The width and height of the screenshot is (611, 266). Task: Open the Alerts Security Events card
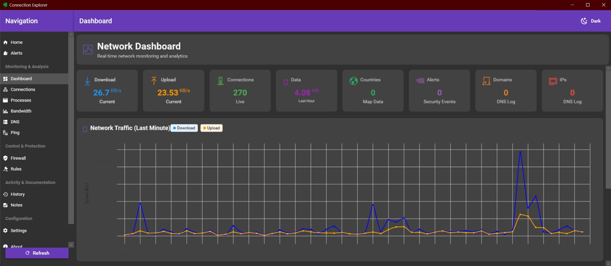click(439, 91)
